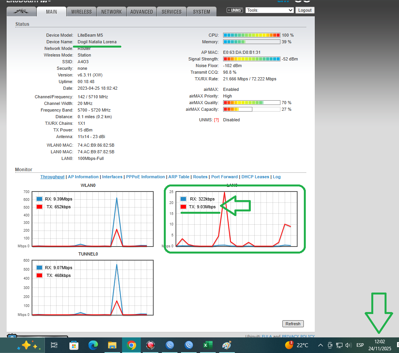Screen dimensions: 399x353
Task: Open the Paint app in taskbar
Action: pos(227,345)
